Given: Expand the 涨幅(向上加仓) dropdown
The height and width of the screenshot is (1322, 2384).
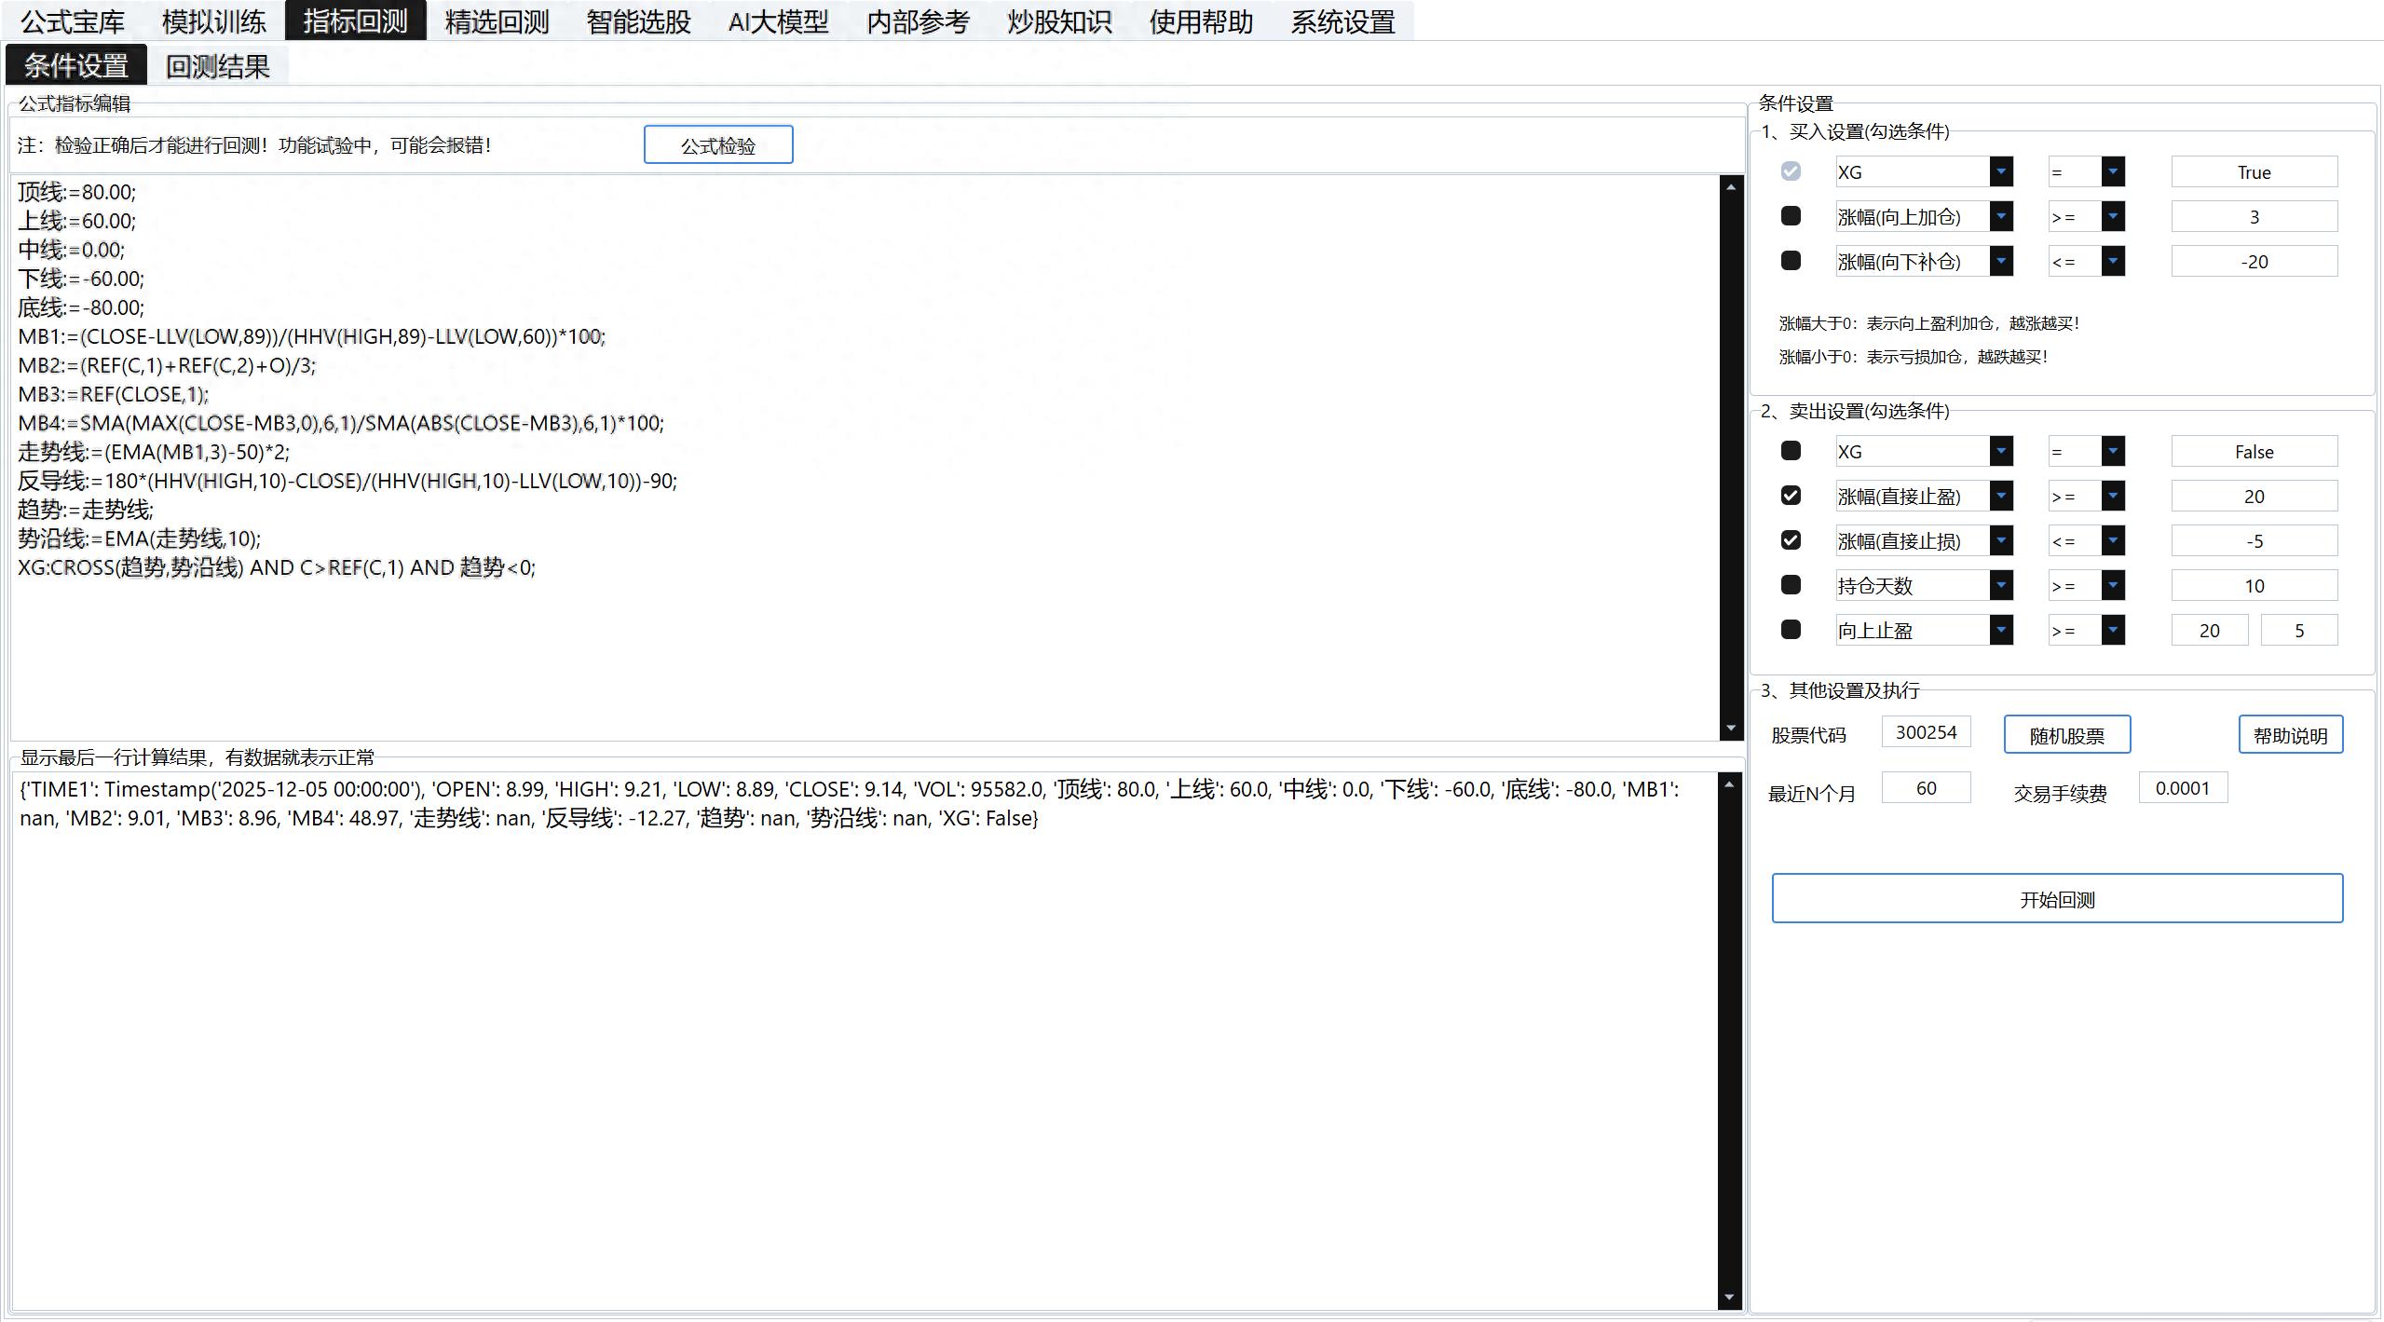Looking at the screenshot, I should (x=2001, y=216).
